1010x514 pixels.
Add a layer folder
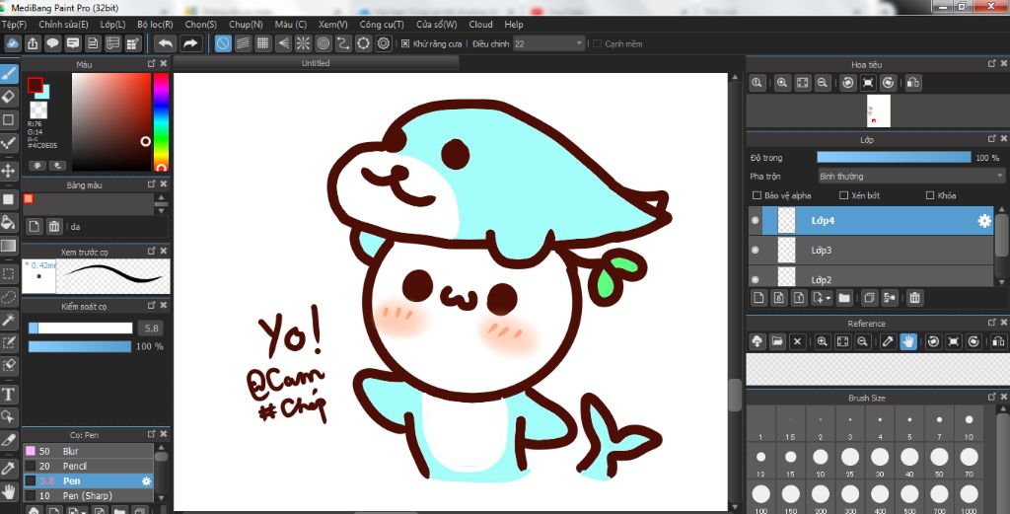[844, 298]
